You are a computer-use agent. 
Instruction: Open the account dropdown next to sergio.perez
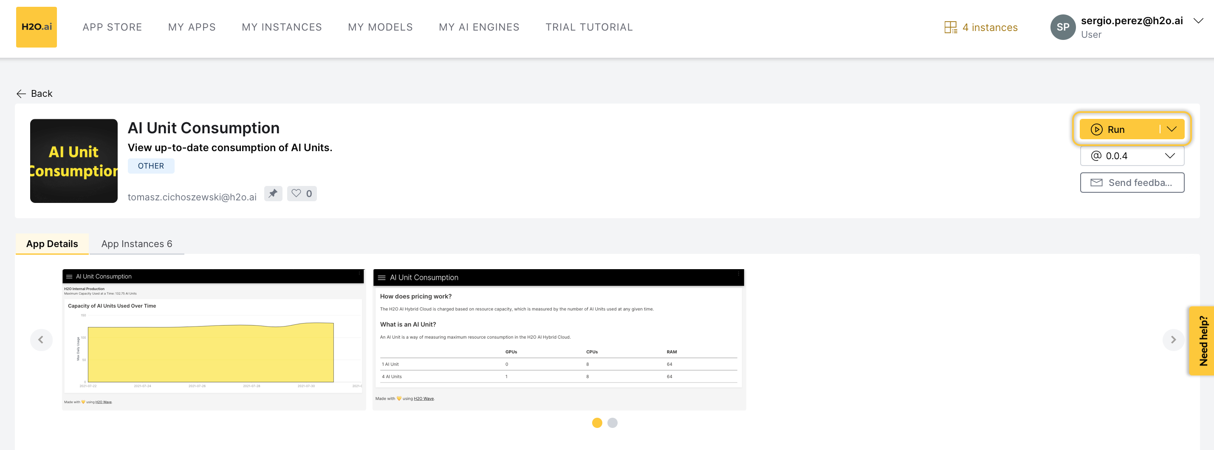1197,21
